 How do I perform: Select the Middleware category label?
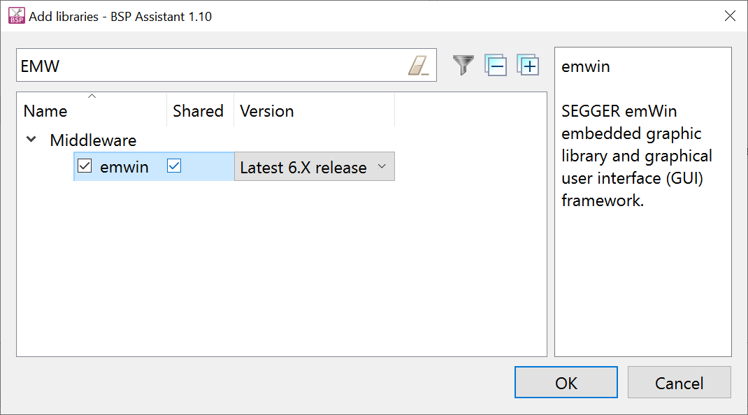point(93,140)
